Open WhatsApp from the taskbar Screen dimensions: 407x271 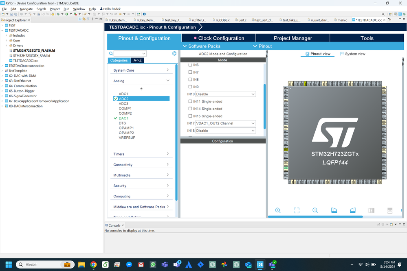coord(153,264)
